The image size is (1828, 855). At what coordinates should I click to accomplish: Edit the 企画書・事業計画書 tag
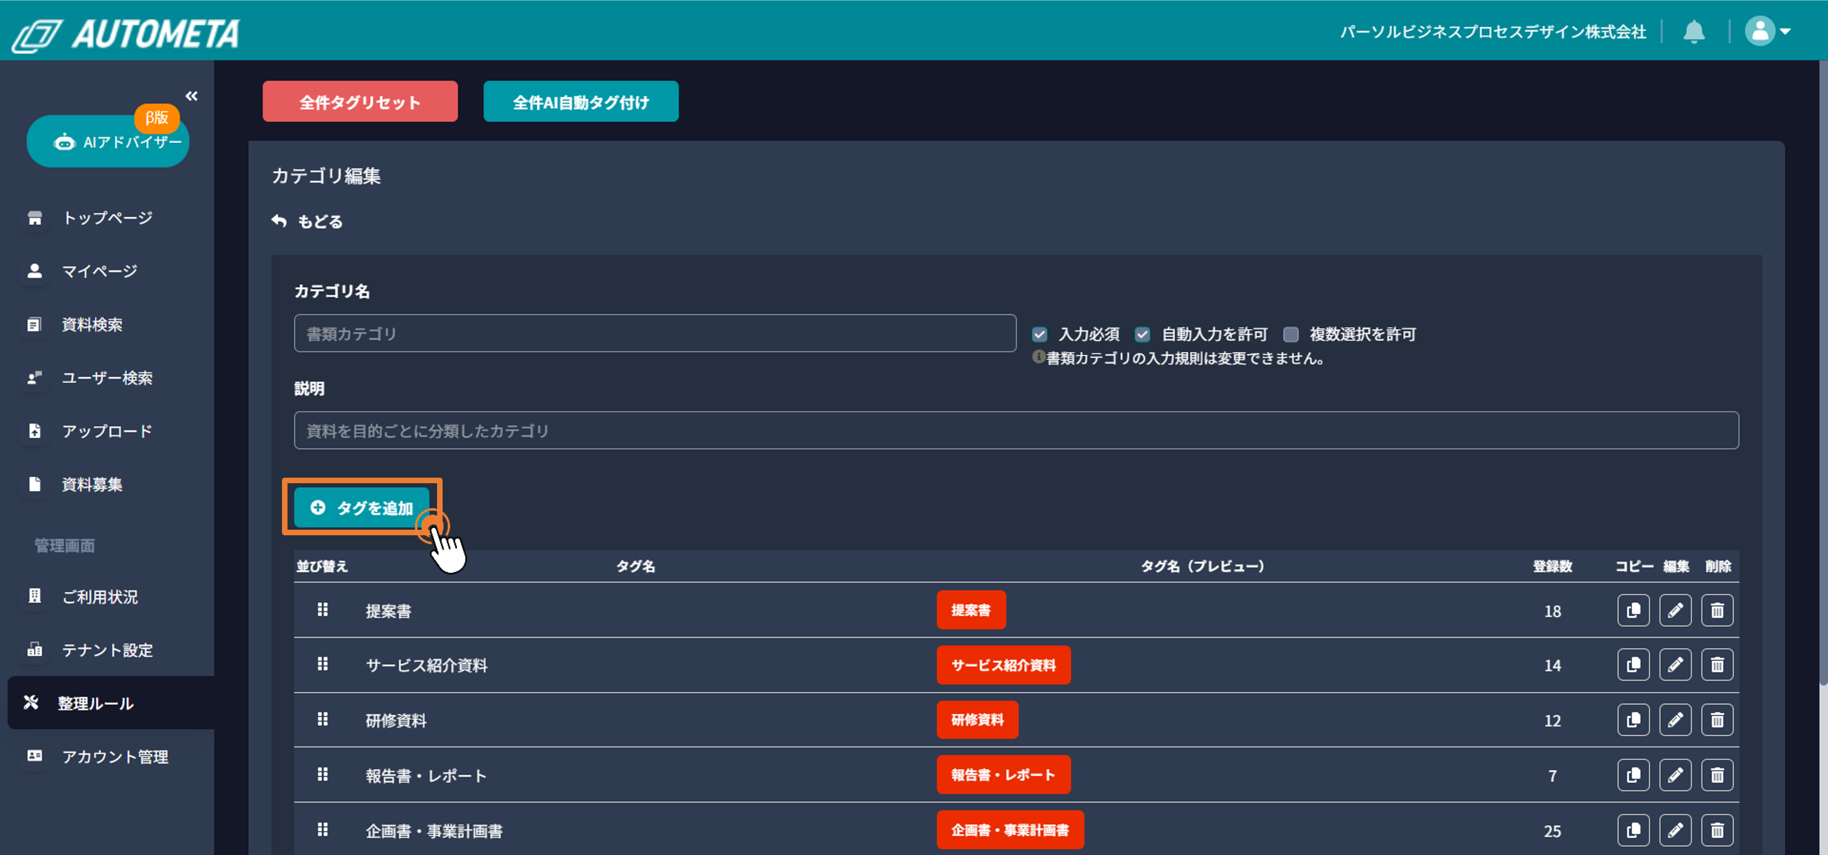pos(1675,830)
